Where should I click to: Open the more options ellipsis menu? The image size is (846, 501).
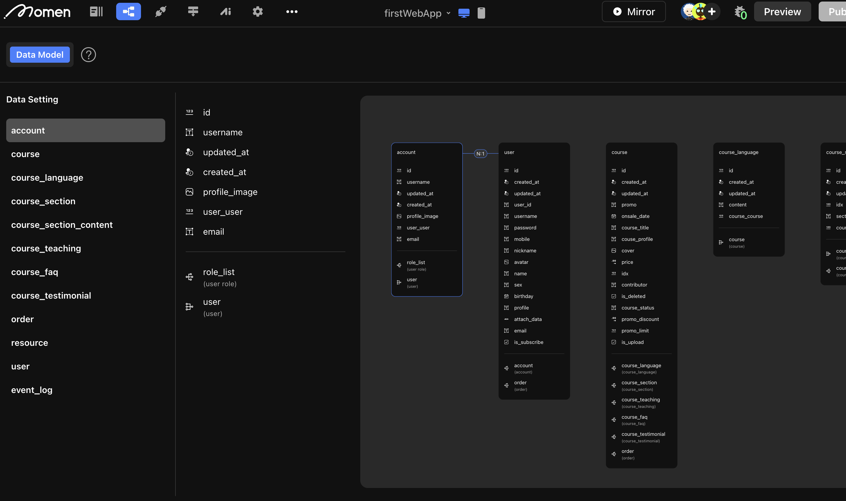[x=292, y=12]
